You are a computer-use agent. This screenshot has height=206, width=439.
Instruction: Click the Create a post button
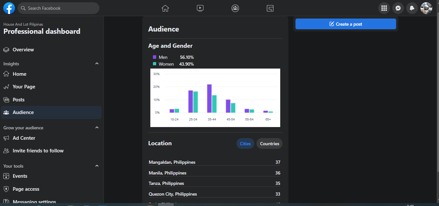tap(346, 24)
